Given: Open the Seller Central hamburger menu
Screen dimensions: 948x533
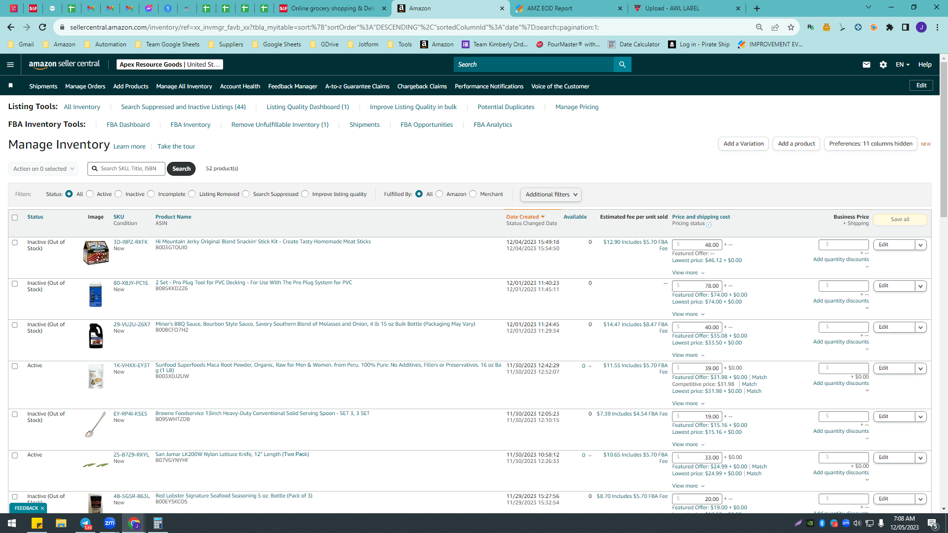Looking at the screenshot, I should (10, 65).
